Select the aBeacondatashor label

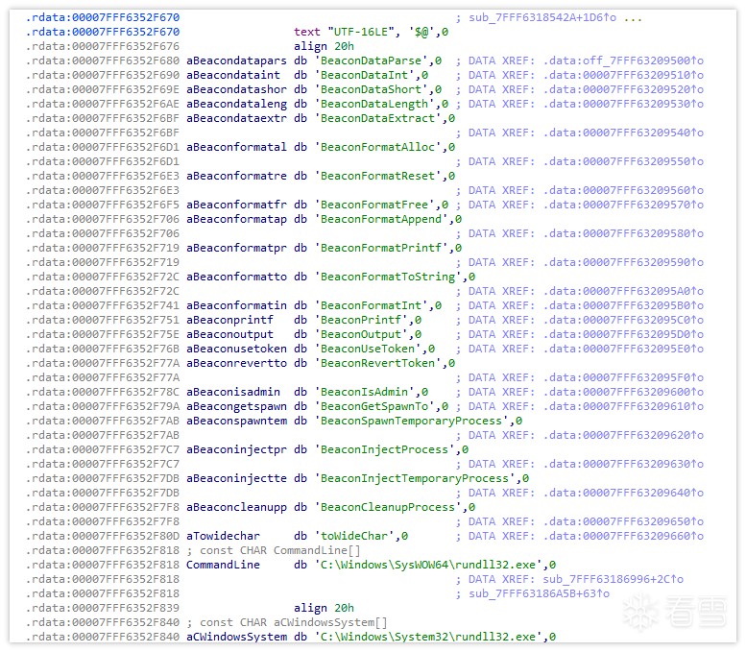pos(236,89)
